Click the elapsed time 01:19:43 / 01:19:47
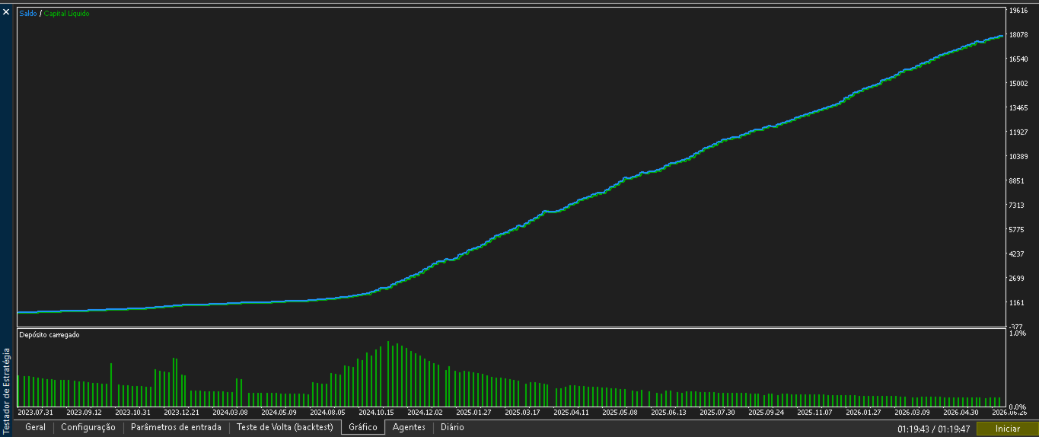This screenshot has height=437, width=1039. [x=933, y=429]
